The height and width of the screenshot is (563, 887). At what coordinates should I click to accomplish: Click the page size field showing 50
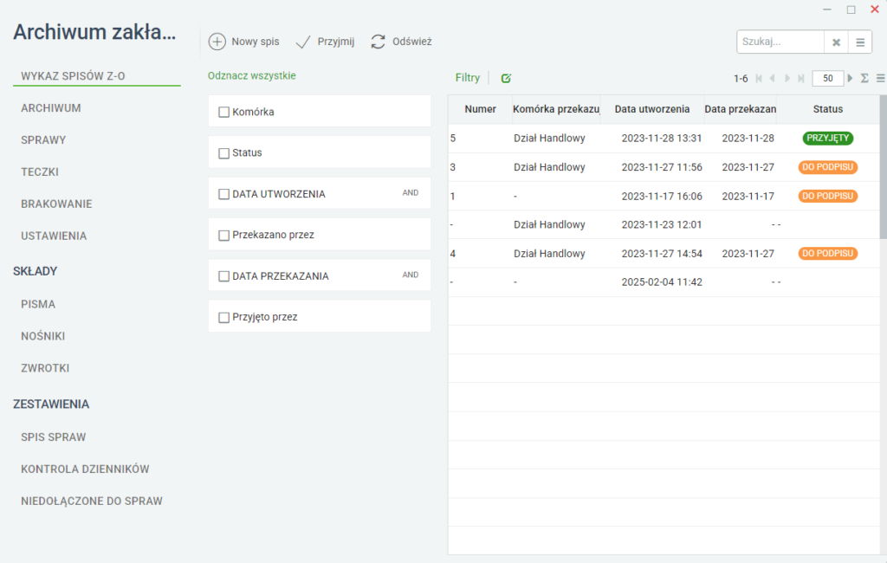pyautogui.click(x=827, y=78)
